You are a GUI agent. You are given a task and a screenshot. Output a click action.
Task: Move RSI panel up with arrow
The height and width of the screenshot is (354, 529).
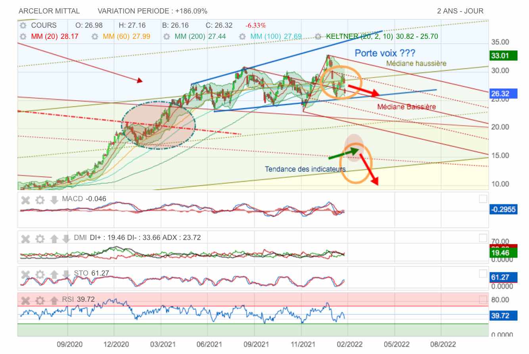pyautogui.click(x=54, y=300)
